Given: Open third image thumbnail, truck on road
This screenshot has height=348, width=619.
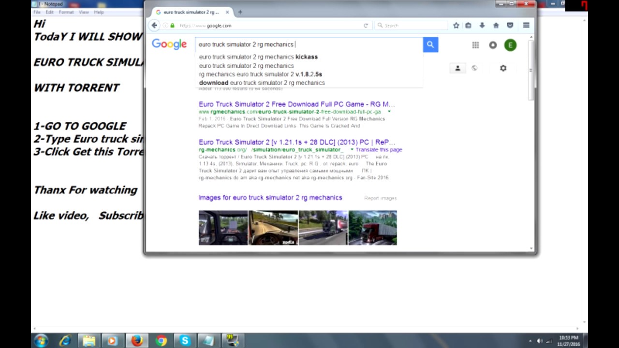Looking at the screenshot, I should click(x=323, y=228).
